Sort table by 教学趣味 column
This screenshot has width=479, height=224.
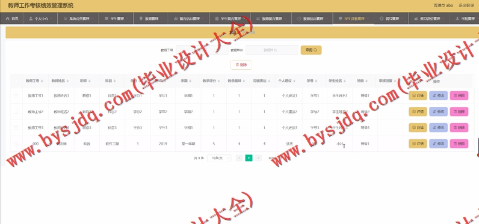tap(244, 81)
